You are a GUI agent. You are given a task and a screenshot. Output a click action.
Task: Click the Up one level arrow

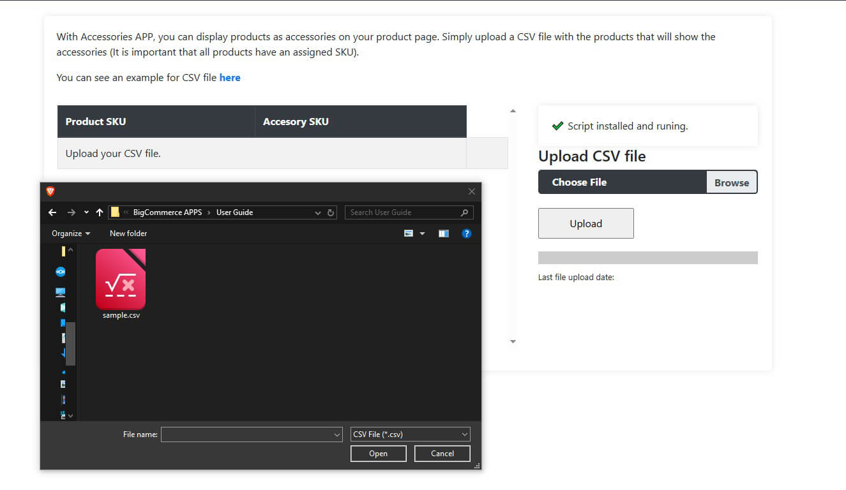[100, 212]
